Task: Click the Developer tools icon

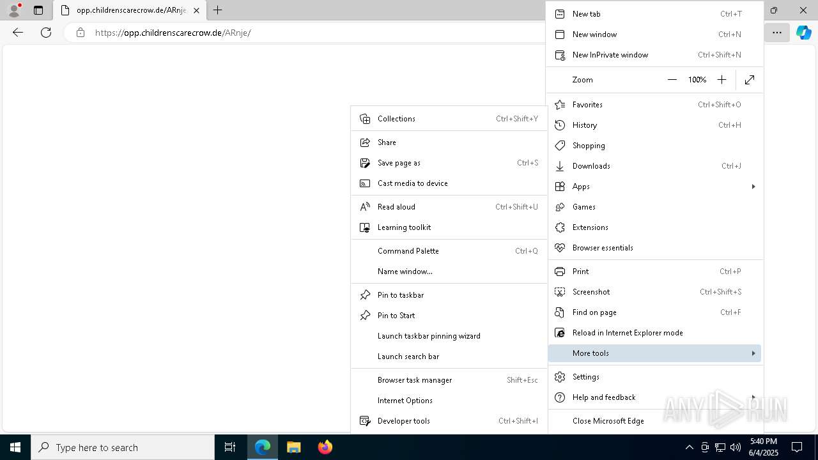Action: 365,421
